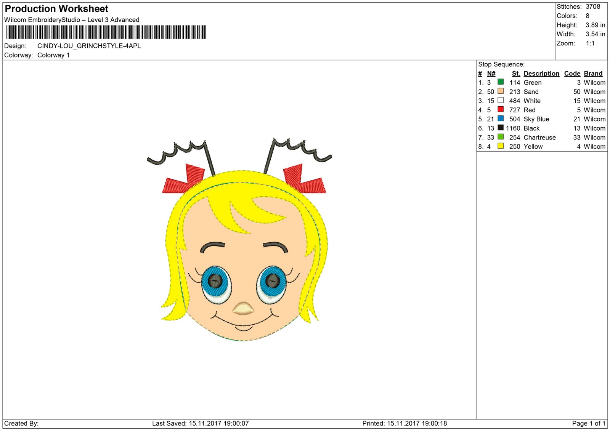Image resolution: width=610 pixels, height=429 pixels.
Task: Click the "Colorway 1" value
Action: coord(53,55)
